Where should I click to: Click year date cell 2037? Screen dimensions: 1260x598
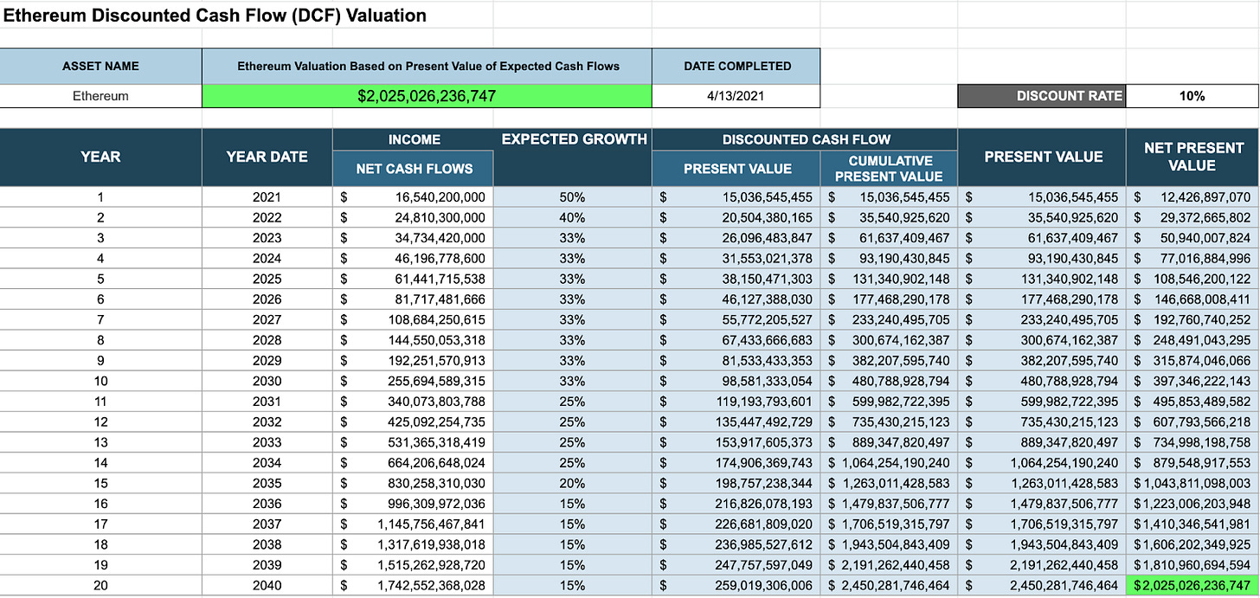click(x=267, y=524)
